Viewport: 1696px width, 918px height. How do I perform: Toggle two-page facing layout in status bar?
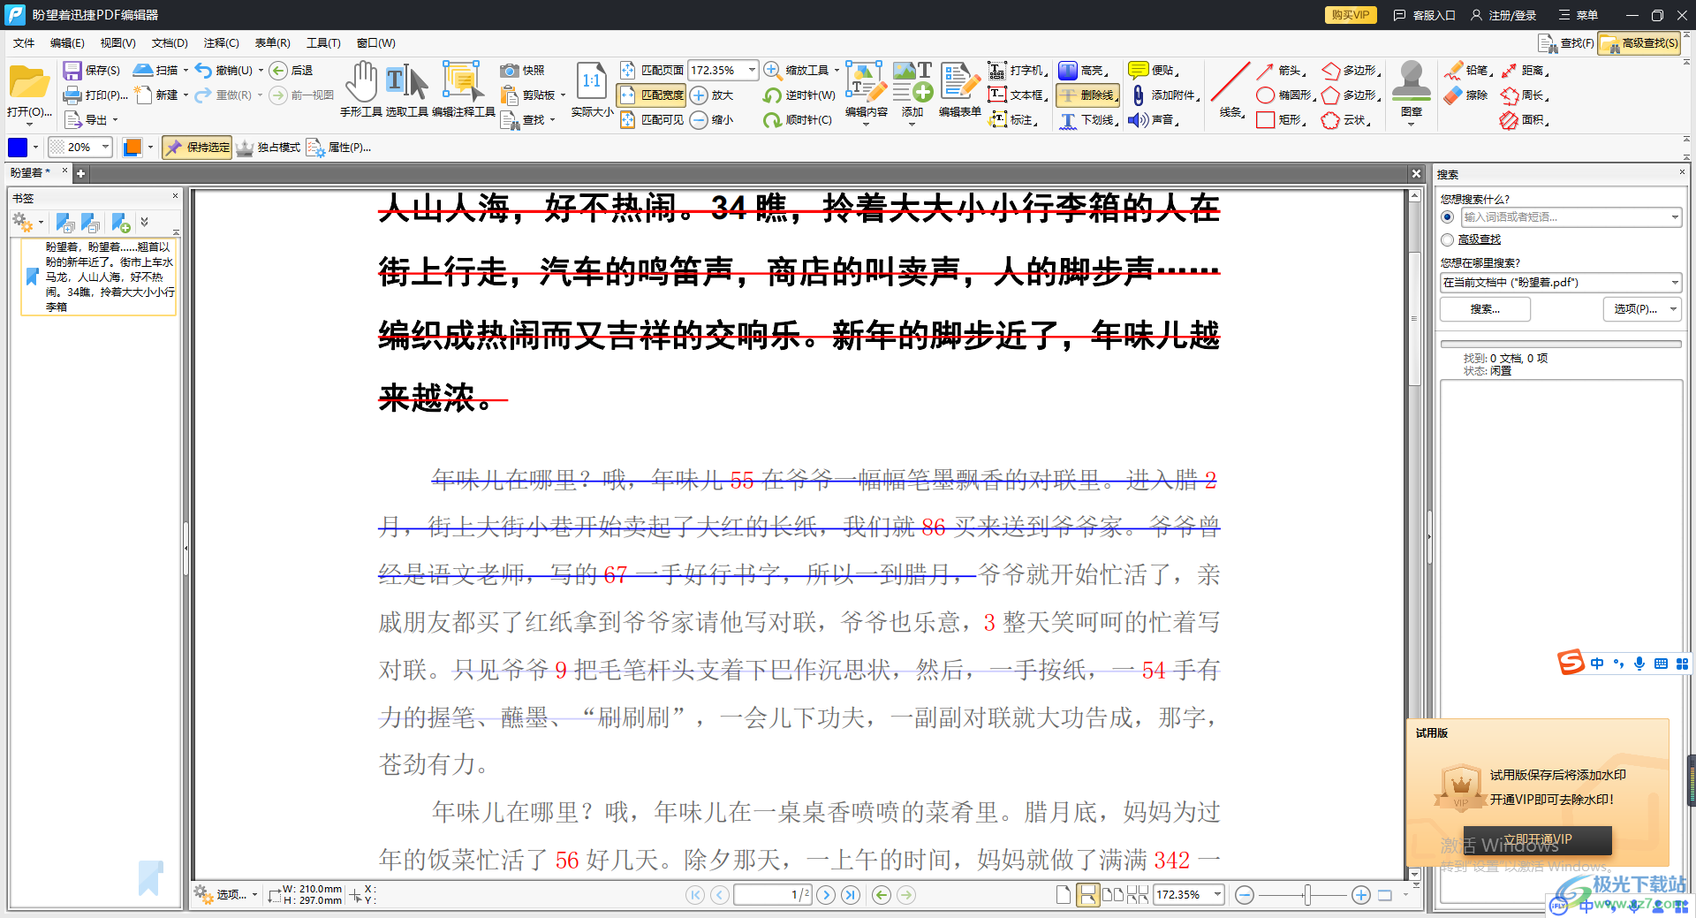point(1113,895)
